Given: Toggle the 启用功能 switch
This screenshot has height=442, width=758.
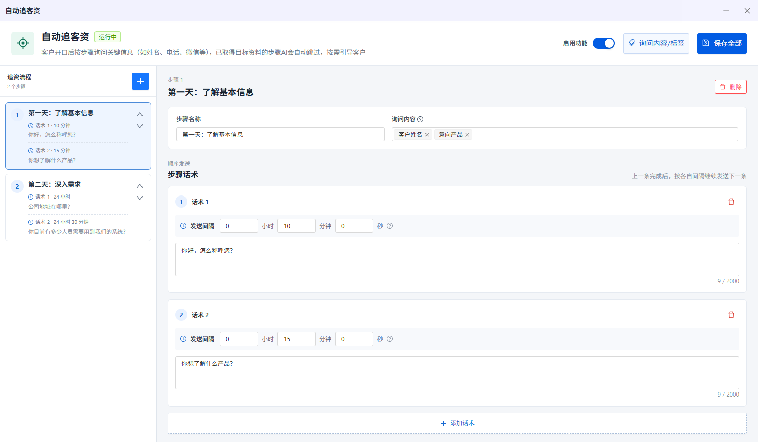Looking at the screenshot, I should click(x=604, y=43).
